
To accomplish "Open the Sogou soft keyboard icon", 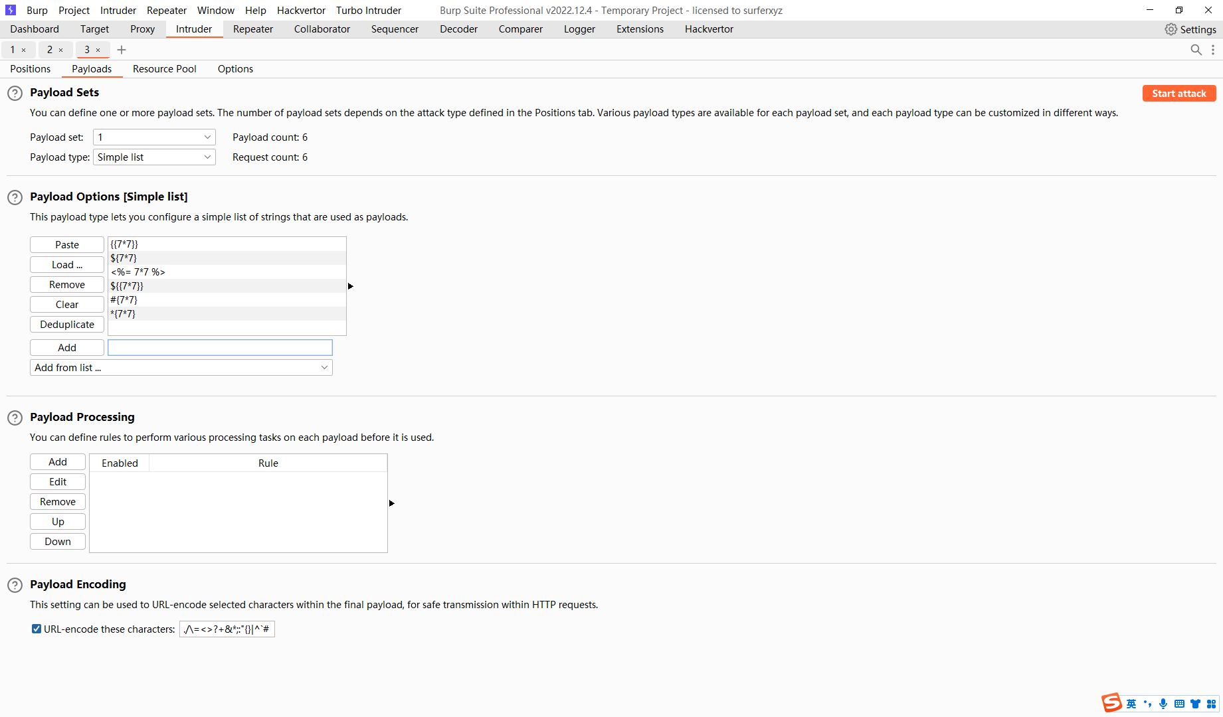I will (1179, 704).
